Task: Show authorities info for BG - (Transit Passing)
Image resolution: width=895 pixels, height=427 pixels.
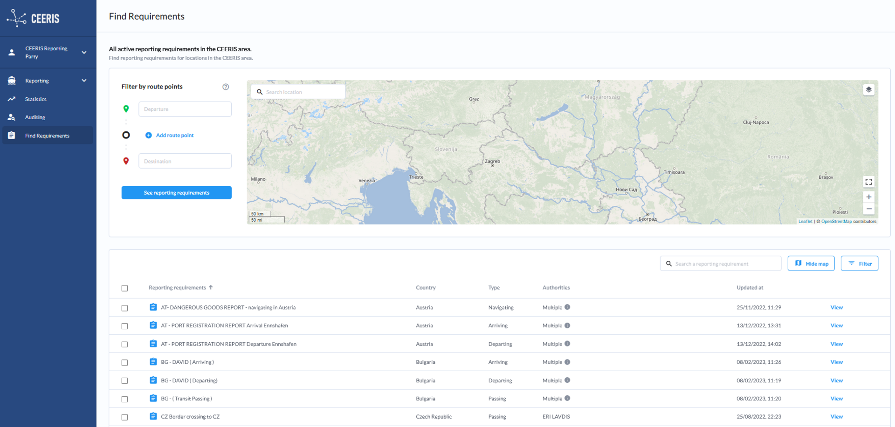Action: 567,398
